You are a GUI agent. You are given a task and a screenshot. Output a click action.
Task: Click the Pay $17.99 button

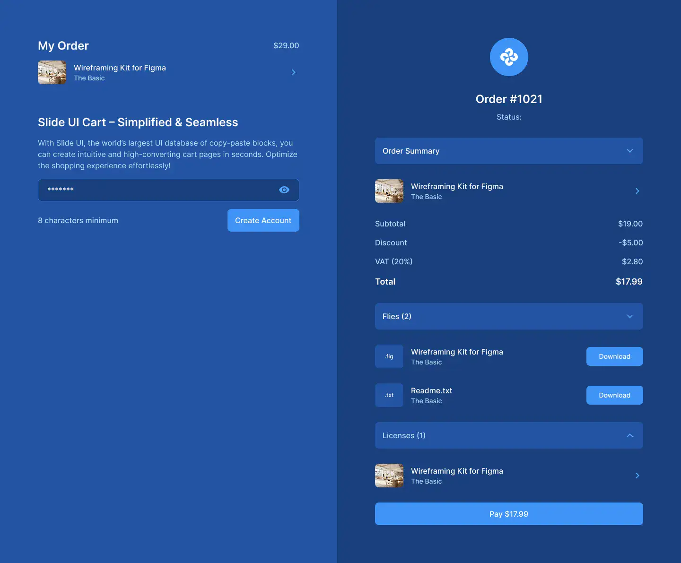pyautogui.click(x=509, y=514)
